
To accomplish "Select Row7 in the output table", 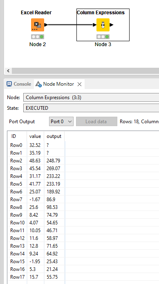I will [36, 200].
